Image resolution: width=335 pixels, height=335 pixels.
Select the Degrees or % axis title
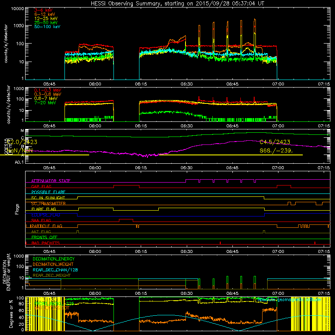pyautogui.click(x=11, y=314)
